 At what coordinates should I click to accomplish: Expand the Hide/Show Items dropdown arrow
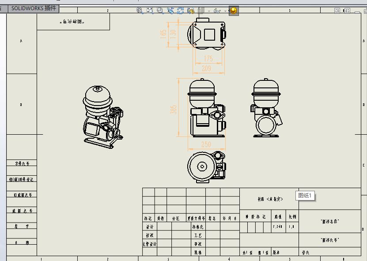tap(225, 11)
